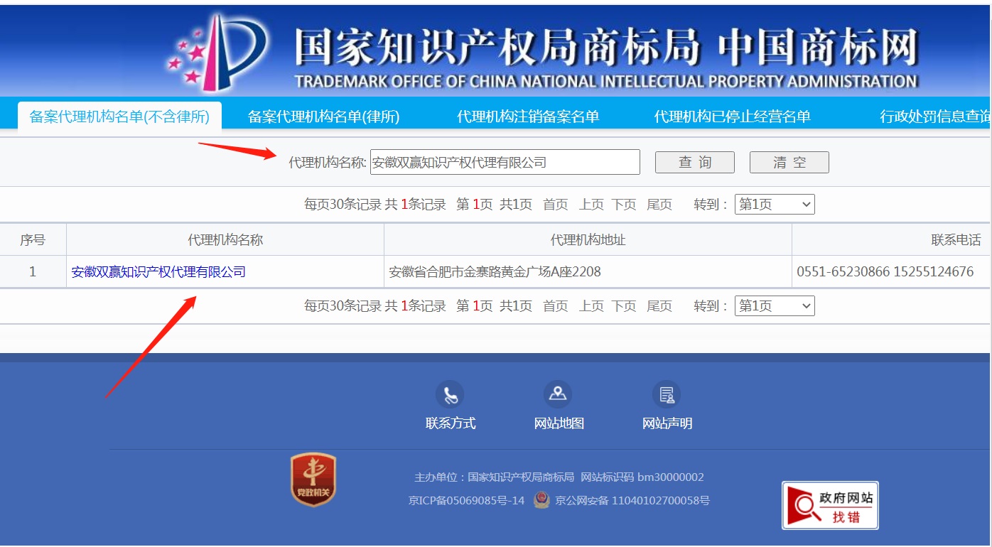
Task: Click the 京公网安备 11040102700058号 link
Action: (632, 501)
